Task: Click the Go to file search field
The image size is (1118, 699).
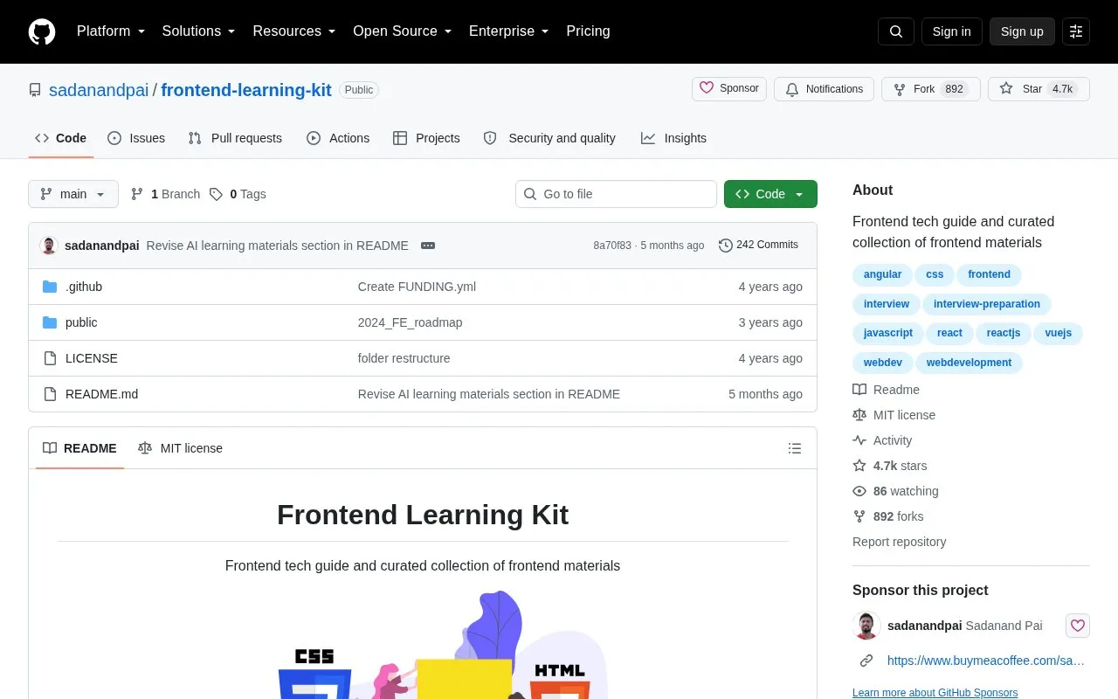Action: coord(616,194)
